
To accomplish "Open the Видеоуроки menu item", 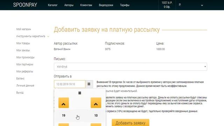I will [106, 5].
